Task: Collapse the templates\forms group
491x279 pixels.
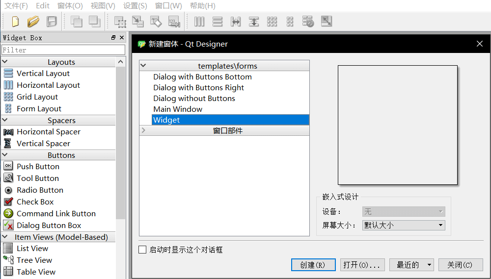Action: 143,66
